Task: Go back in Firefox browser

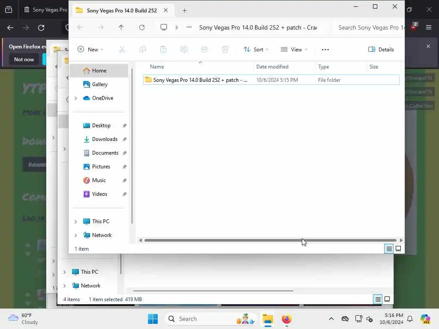Action: pyautogui.click(x=10, y=28)
